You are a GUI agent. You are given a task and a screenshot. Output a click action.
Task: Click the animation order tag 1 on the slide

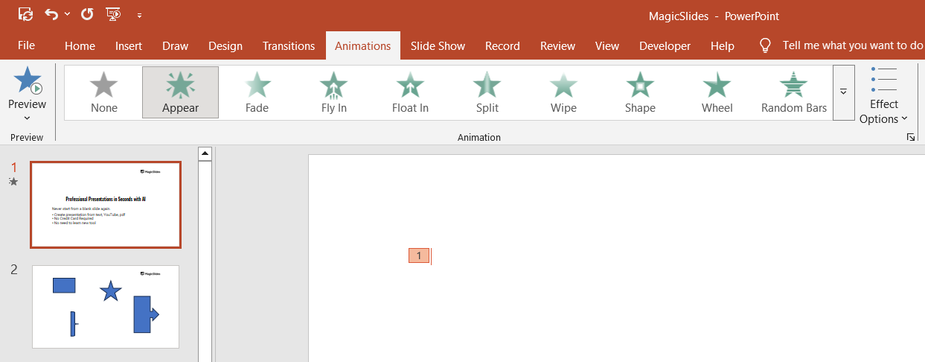point(419,256)
